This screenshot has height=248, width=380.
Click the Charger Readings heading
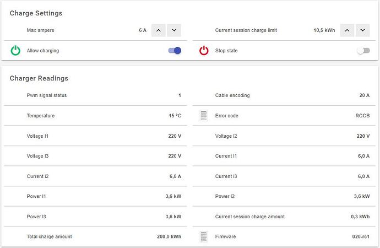click(x=39, y=78)
